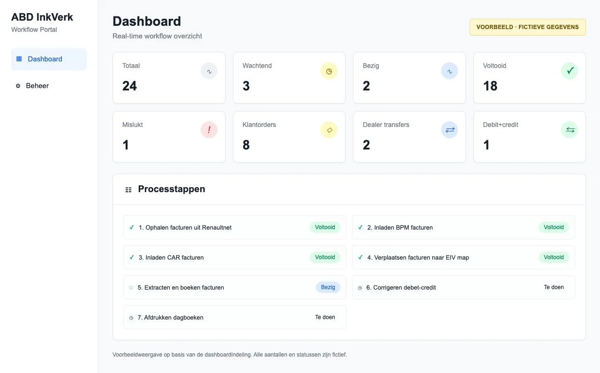600x373 pixels.
Task: Click the Voltooid badge for Ophalen facturen uit Renaultnet
Action: pyautogui.click(x=325, y=227)
